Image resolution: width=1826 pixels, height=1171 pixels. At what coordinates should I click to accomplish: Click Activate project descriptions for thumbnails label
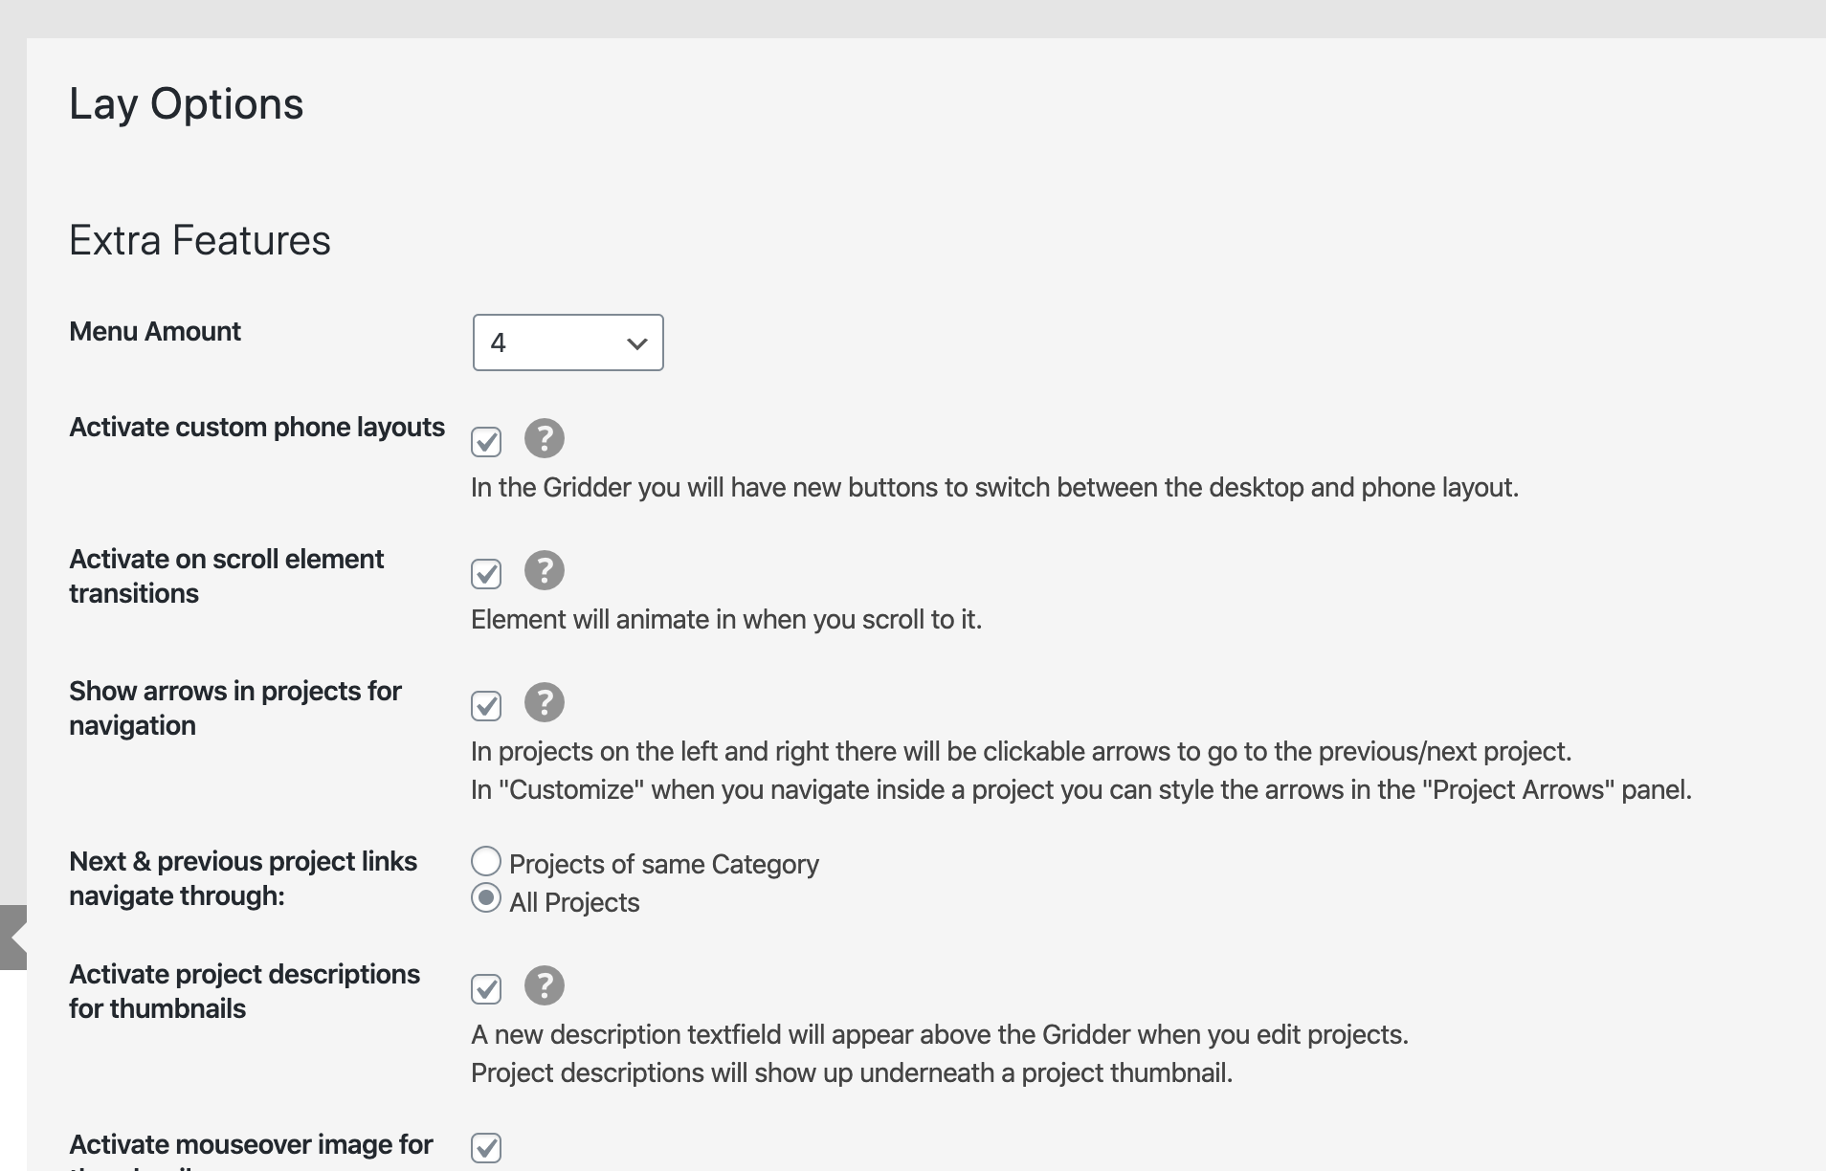pos(244,991)
